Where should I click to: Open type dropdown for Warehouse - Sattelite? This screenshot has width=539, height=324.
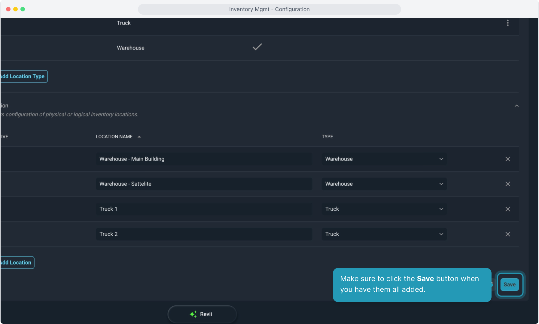[x=384, y=184]
